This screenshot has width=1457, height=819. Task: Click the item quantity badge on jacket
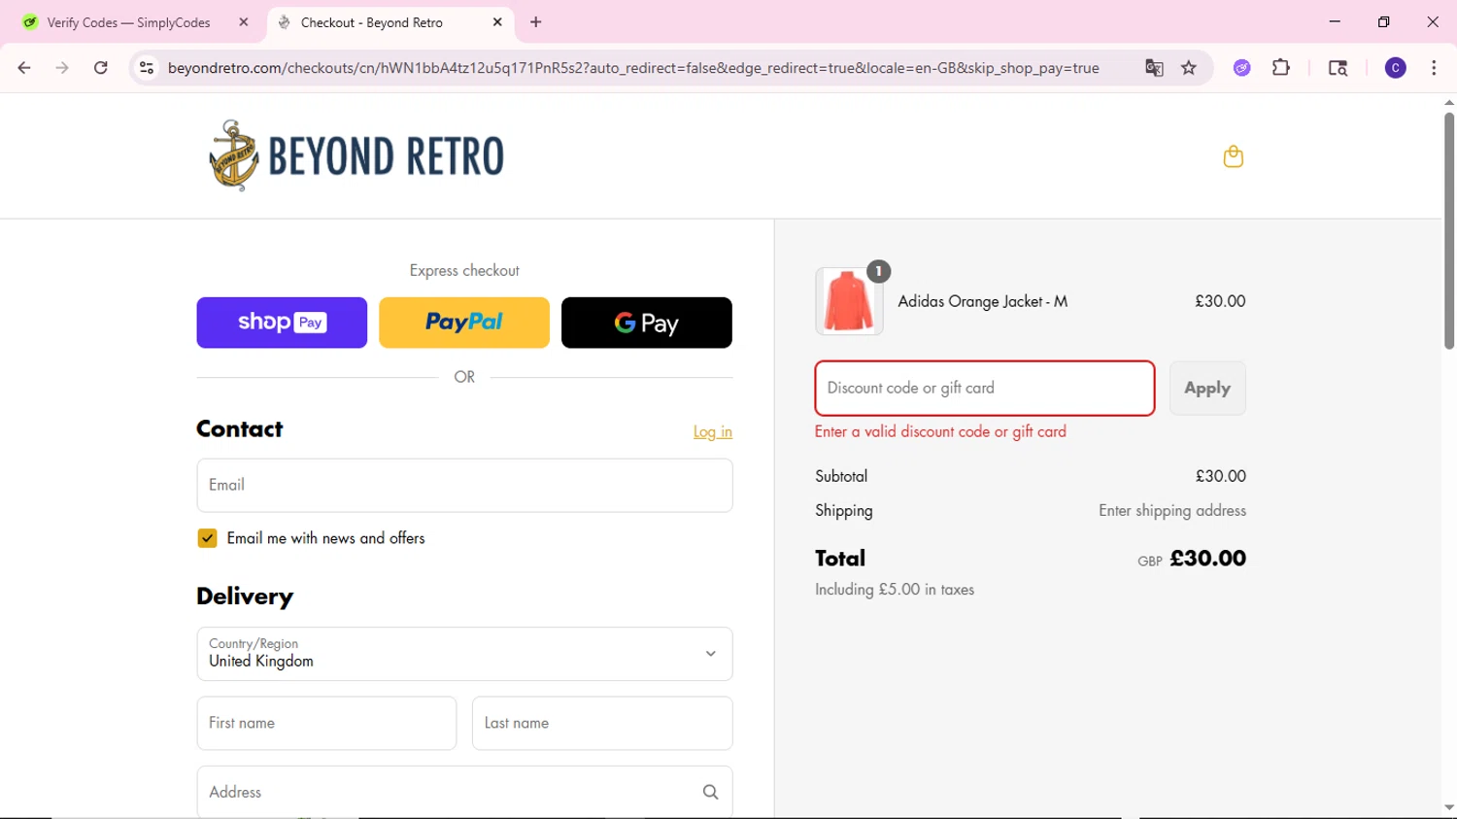[x=878, y=272]
